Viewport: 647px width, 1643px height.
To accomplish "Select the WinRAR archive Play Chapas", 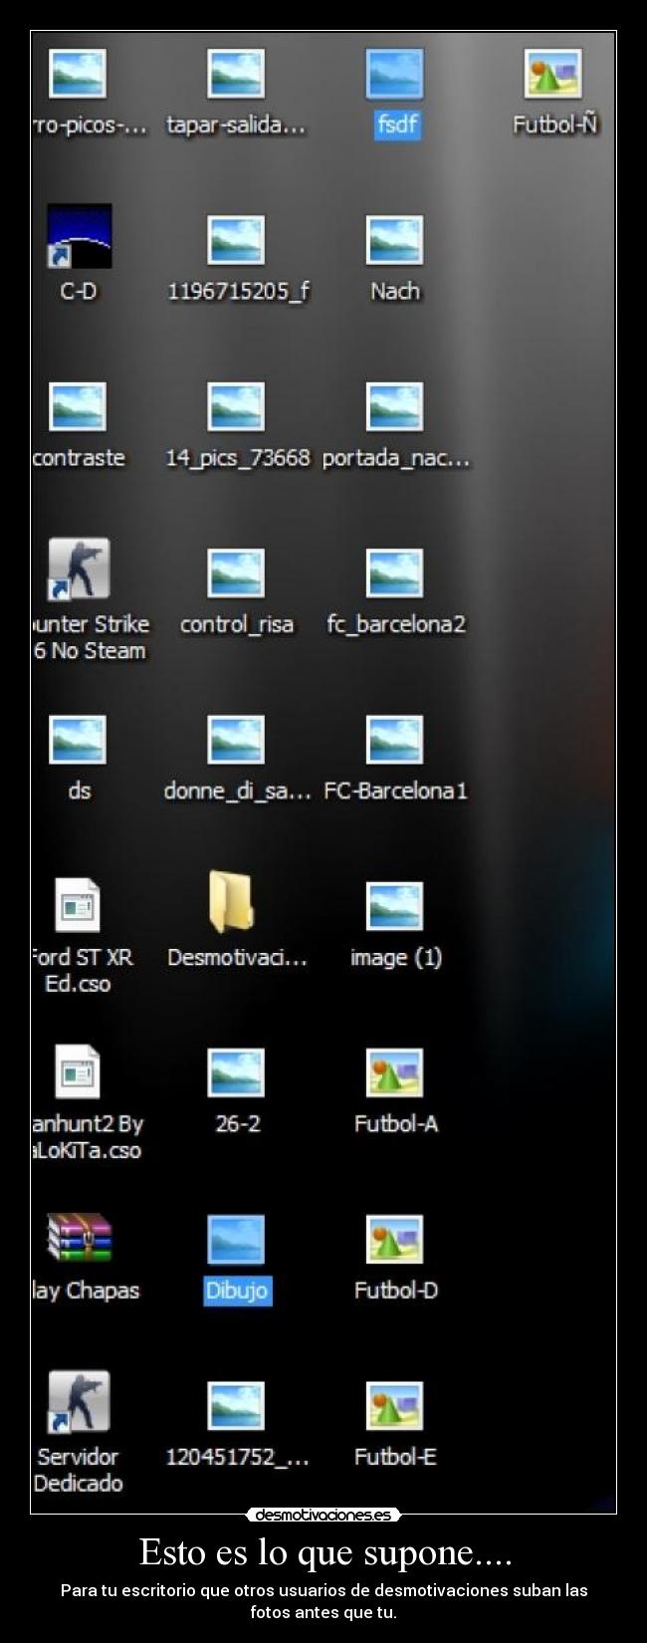I will click(79, 1238).
